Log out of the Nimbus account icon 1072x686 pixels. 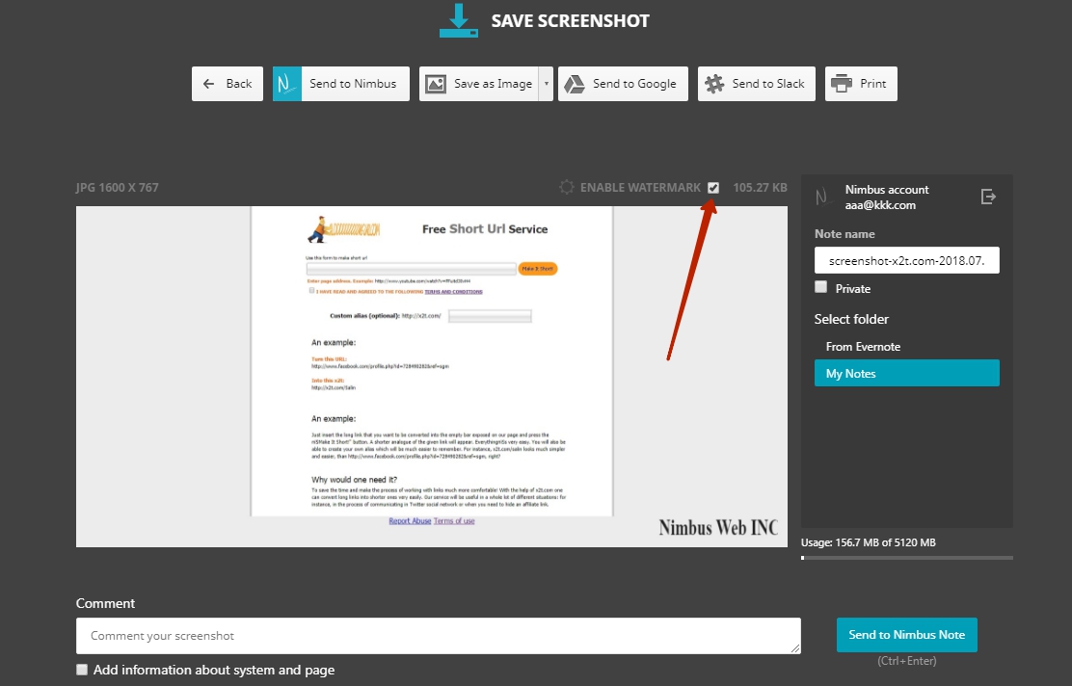[x=988, y=197]
